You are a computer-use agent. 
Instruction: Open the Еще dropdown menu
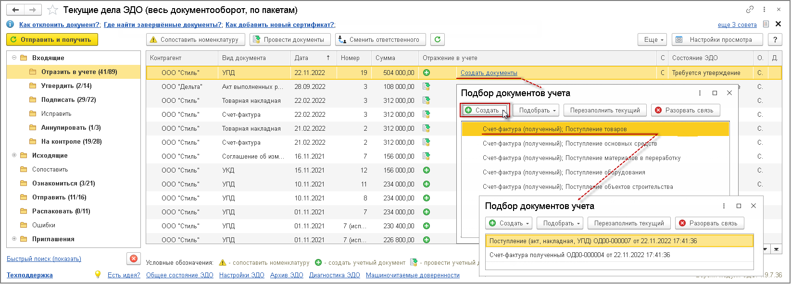coord(653,39)
